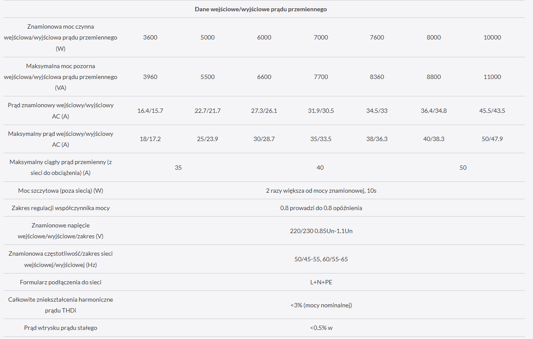Select the 30/28.7 maximum current value
The image size is (533, 339).
coord(264,139)
